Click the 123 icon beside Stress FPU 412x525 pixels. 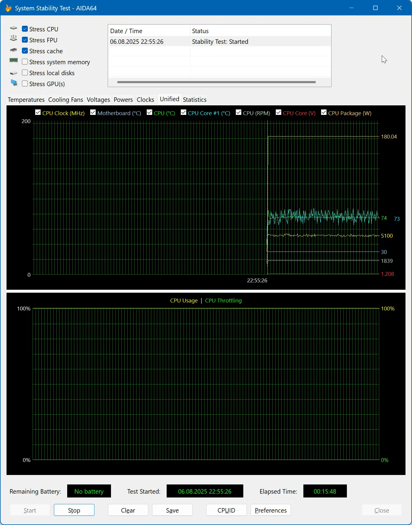click(14, 38)
